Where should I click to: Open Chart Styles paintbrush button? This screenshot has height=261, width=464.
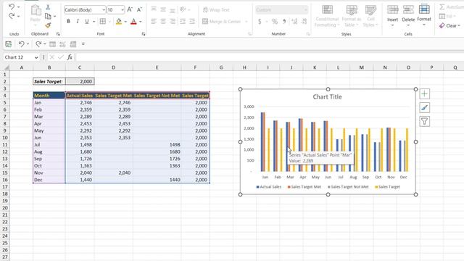(425, 108)
